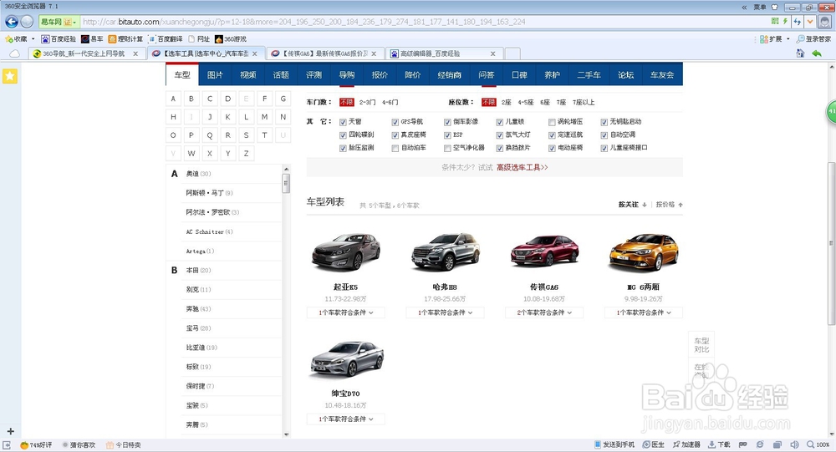Screen dimensions: 836x452
Task: Open the 易车 bookmark
Action: [x=92, y=39]
